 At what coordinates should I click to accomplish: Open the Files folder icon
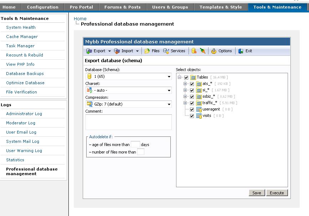[147, 51]
